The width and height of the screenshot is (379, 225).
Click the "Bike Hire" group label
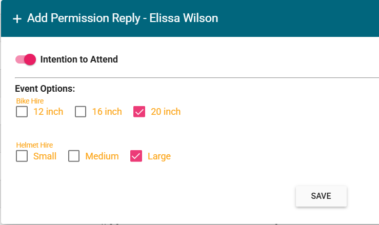[x=30, y=101]
